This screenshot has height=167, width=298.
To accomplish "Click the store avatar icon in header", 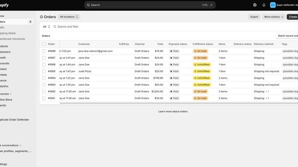I will [273, 5].
